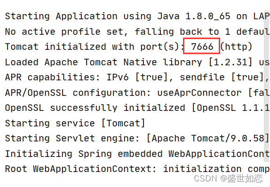
Task: Click the "Starting Servlet engine" text
Action: pyautogui.click(x=72, y=139)
